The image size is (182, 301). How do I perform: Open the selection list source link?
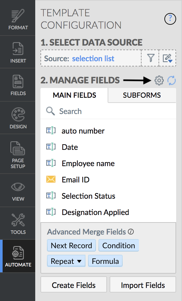[x=93, y=58]
